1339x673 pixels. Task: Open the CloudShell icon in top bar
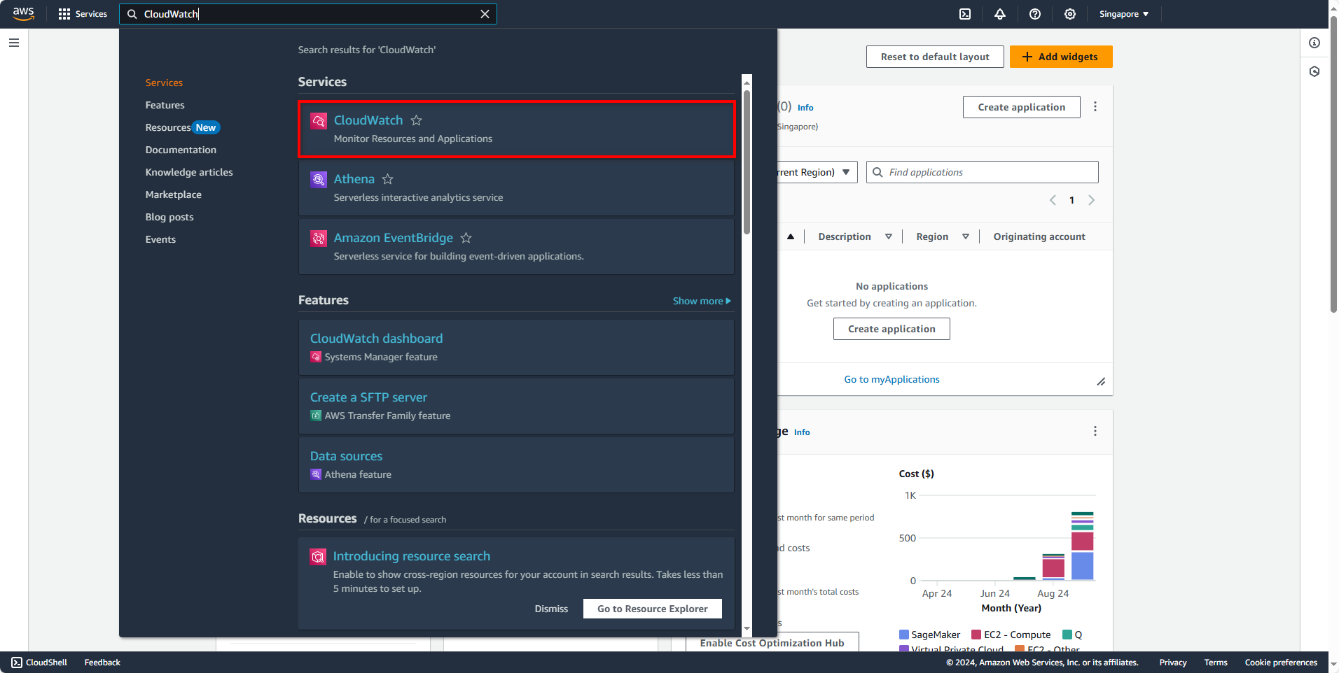pos(965,14)
